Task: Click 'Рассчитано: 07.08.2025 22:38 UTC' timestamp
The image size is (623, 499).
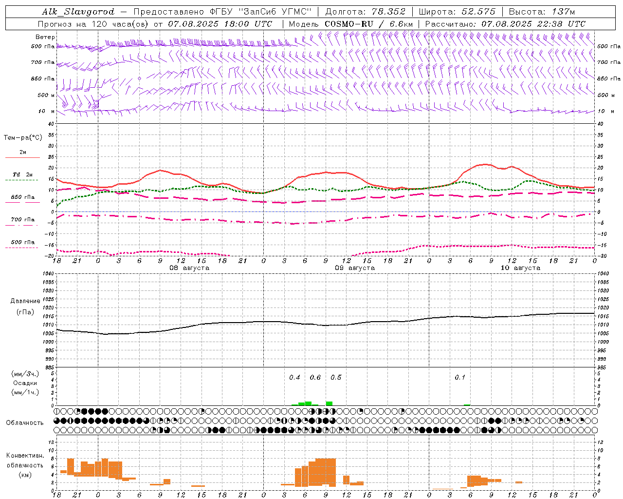Action: pyautogui.click(x=505, y=24)
